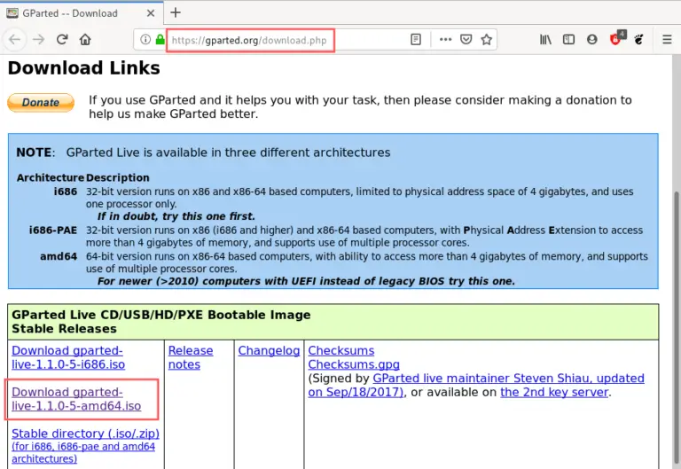Download gparted-live-1.1.0-5-amd64.iso
This screenshot has width=681, height=469.
76,399
